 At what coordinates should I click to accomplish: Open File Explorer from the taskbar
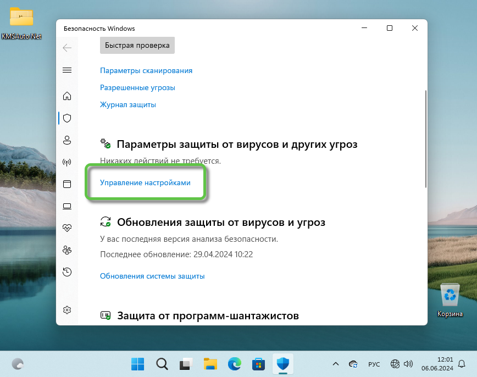(210, 364)
